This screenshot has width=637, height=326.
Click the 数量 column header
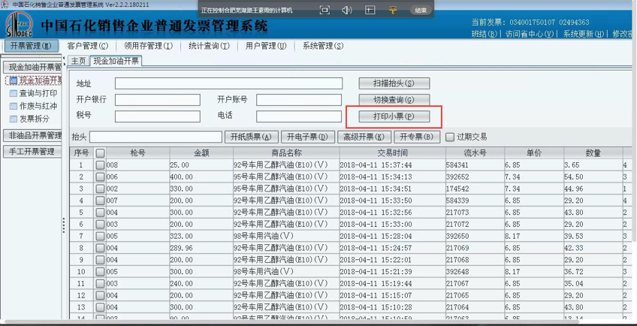click(593, 152)
